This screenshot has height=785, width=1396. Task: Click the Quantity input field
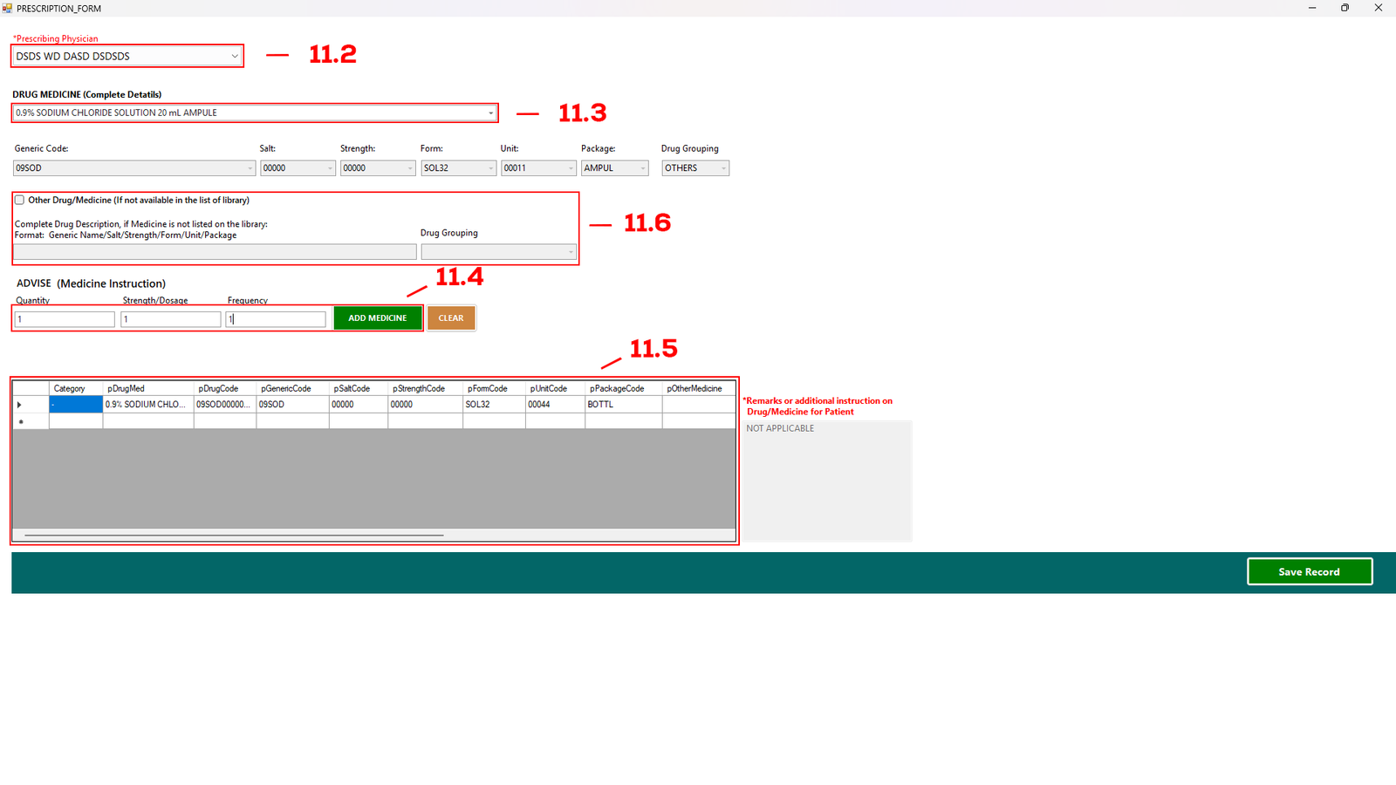tap(65, 319)
